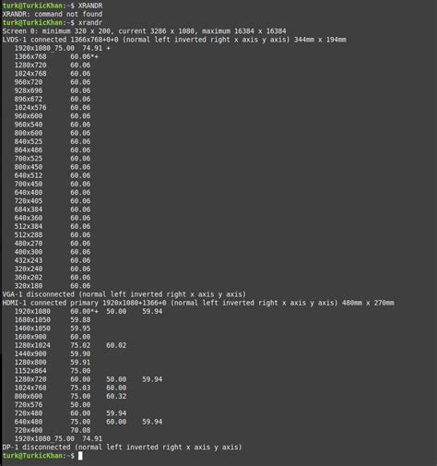Image resolution: width=437 pixels, height=466 pixels.
Task: Click the '1152x864' resolution entry
Action: point(30,371)
